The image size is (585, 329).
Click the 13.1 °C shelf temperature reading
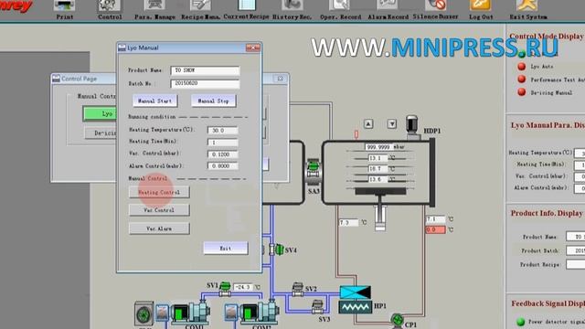377,158
